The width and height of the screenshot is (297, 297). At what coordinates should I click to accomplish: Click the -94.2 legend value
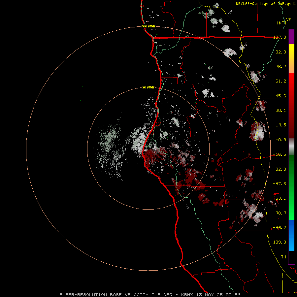tap(280, 228)
